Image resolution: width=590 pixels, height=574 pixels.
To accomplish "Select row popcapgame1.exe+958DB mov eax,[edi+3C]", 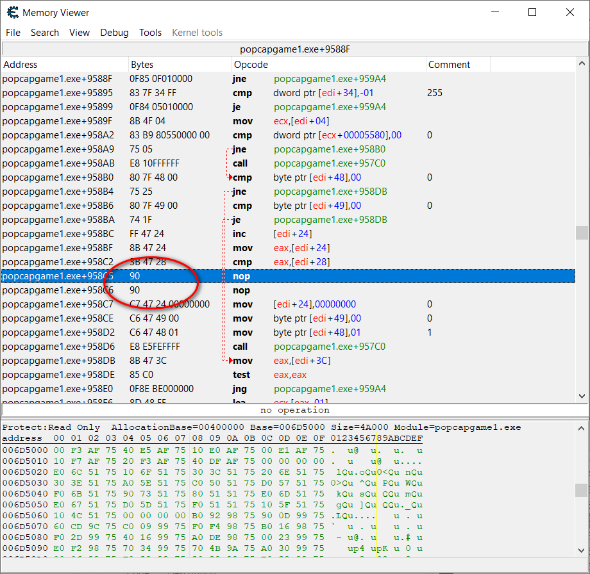I will coord(288,361).
